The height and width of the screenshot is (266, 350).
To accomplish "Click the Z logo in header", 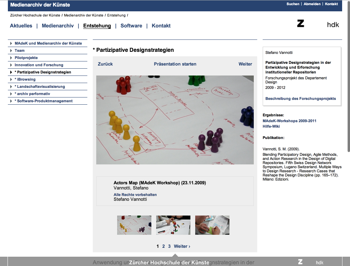I will (x=300, y=24).
